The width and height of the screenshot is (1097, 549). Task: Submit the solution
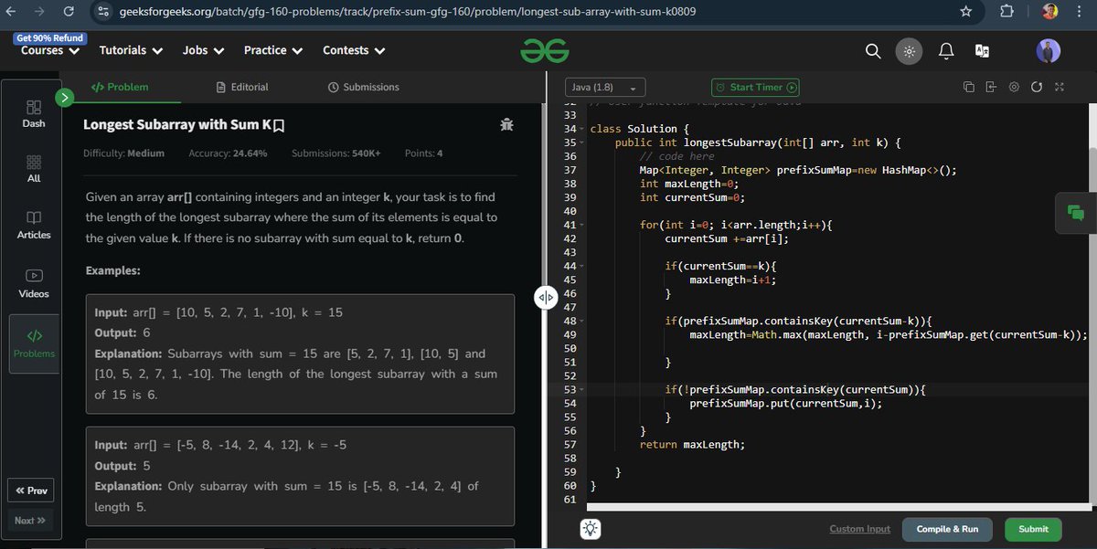click(x=1033, y=529)
